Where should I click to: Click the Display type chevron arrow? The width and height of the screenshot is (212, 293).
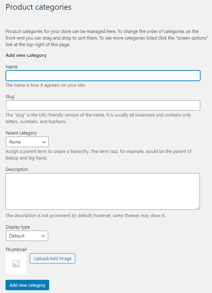click(43, 236)
